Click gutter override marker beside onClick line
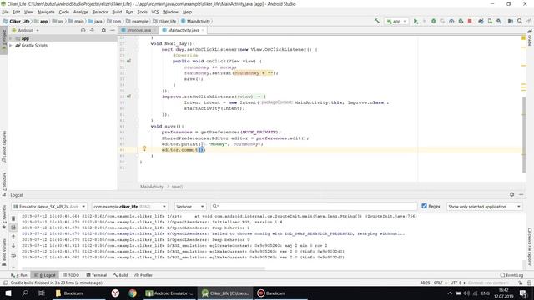 [128, 61]
